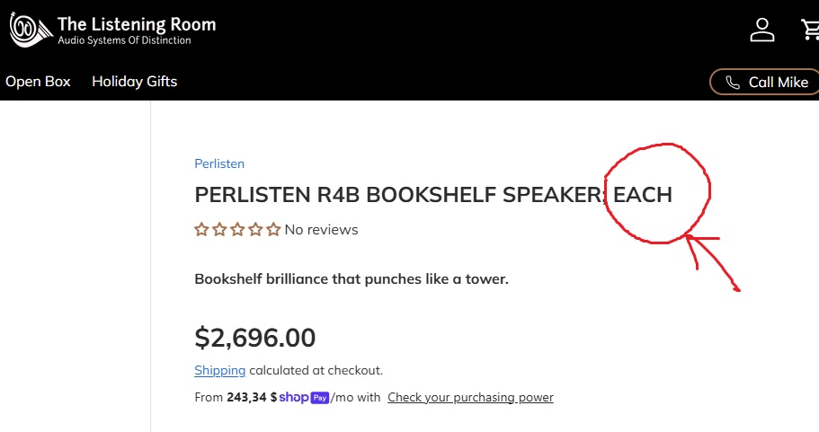Click The Listening Room site title
The height and width of the screenshot is (432, 819).
tap(137, 24)
